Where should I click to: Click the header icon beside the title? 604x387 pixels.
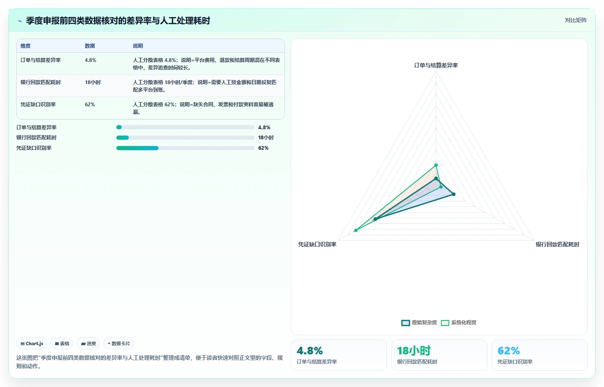pyautogui.click(x=20, y=21)
